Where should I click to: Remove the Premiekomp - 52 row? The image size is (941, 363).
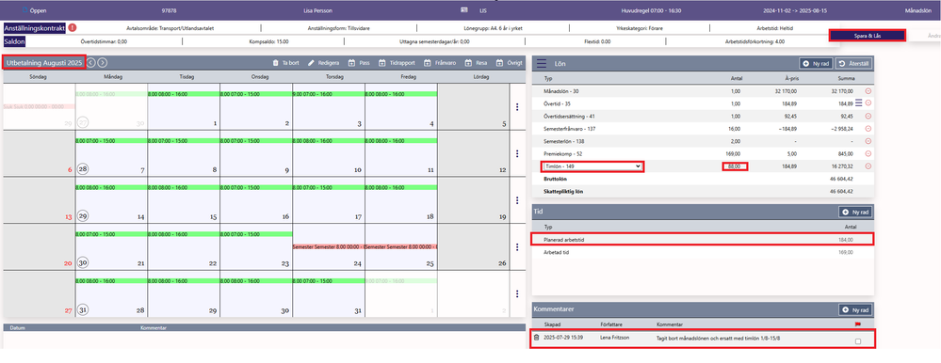(x=868, y=153)
